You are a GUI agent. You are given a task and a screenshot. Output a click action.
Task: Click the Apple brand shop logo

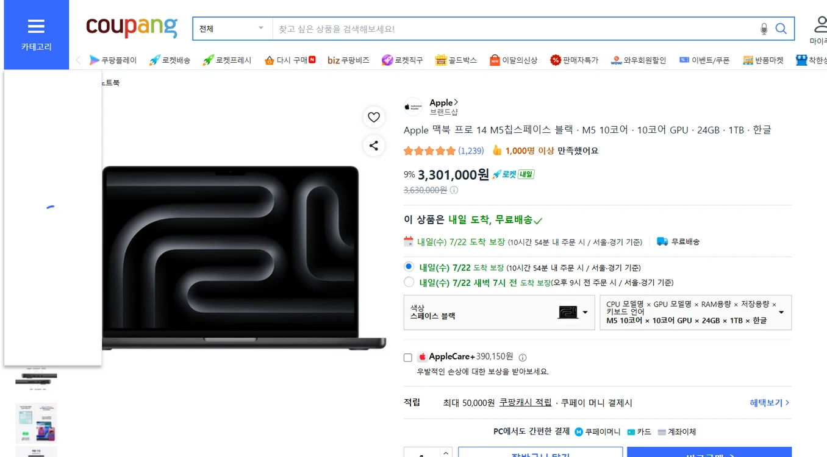[413, 107]
